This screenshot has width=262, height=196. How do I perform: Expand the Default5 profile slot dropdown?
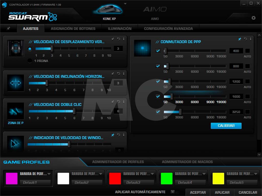point(256,174)
